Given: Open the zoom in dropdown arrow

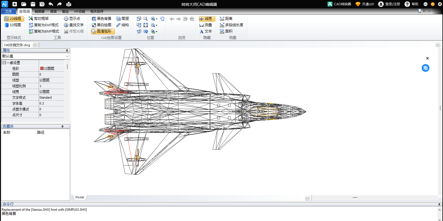Looking at the screenshot, I should 157,19.
